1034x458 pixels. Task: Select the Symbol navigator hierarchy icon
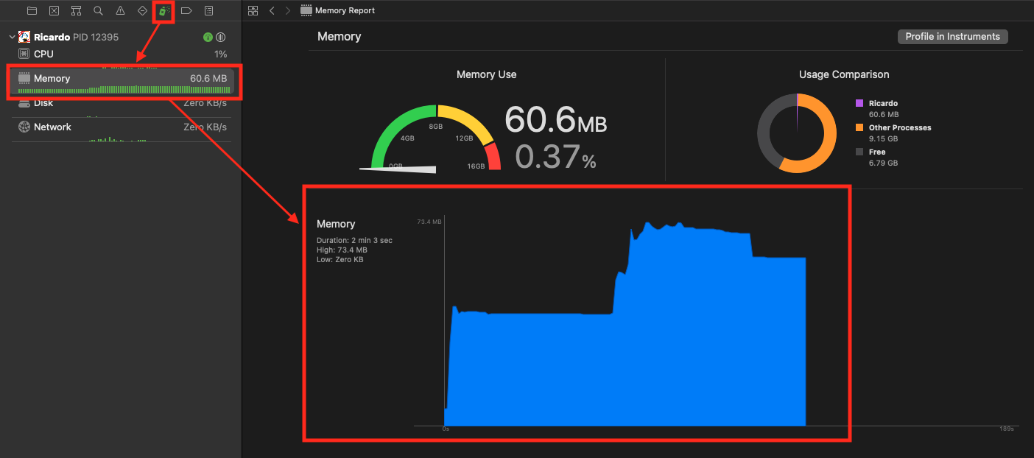(76, 10)
